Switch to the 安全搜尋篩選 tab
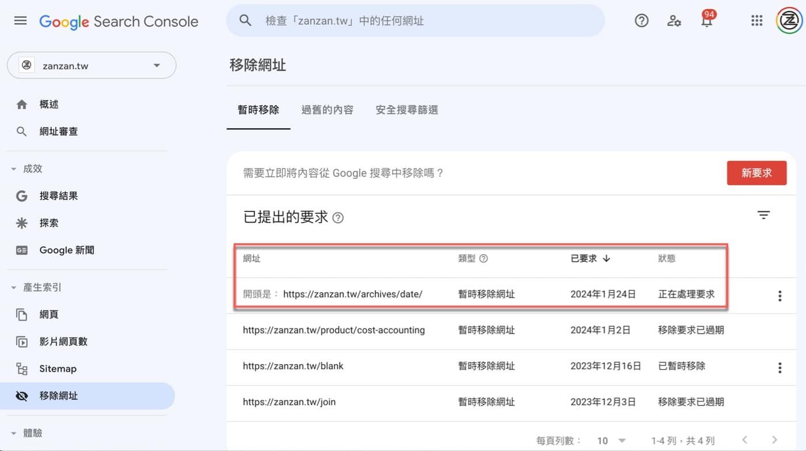The height and width of the screenshot is (451, 806). click(407, 110)
